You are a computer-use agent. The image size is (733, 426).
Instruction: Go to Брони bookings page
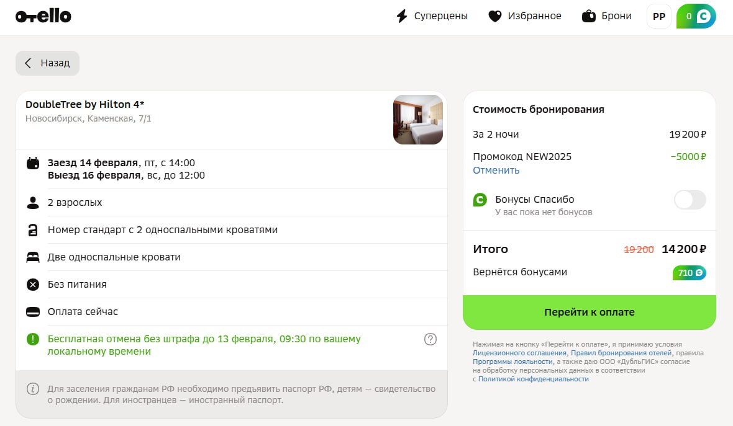point(606,17)
